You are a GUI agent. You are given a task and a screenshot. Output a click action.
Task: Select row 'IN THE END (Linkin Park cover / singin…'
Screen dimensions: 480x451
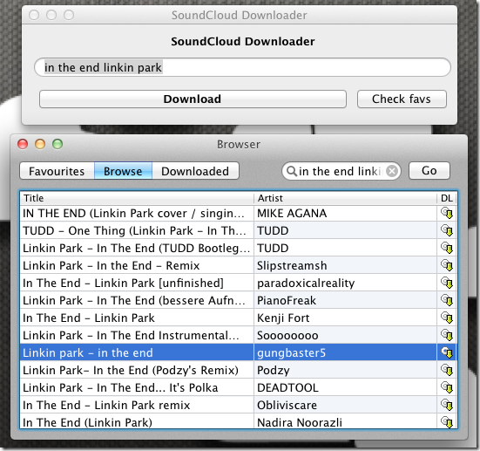click(x=133, y=213)
